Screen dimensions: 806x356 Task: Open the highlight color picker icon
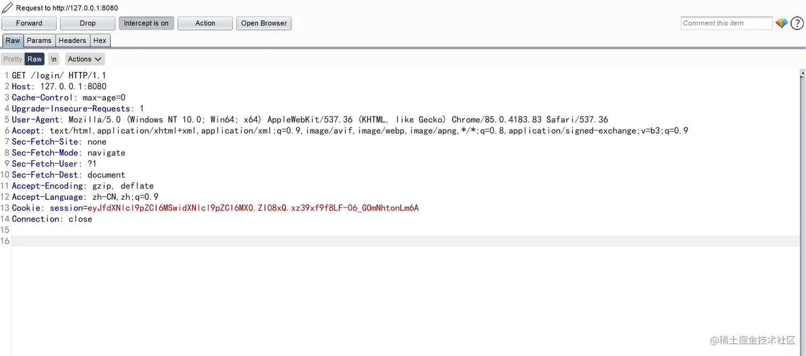781,23
